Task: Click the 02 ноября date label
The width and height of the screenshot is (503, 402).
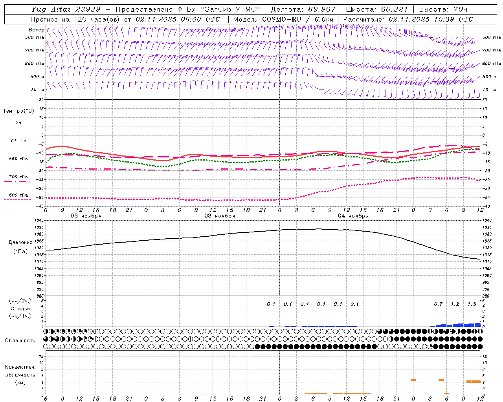Action: tap(86, 216)
